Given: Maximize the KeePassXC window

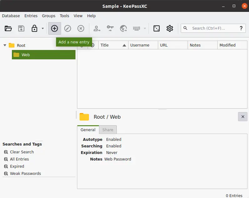Looking at the screenshot, I should [x=234, y=6].
